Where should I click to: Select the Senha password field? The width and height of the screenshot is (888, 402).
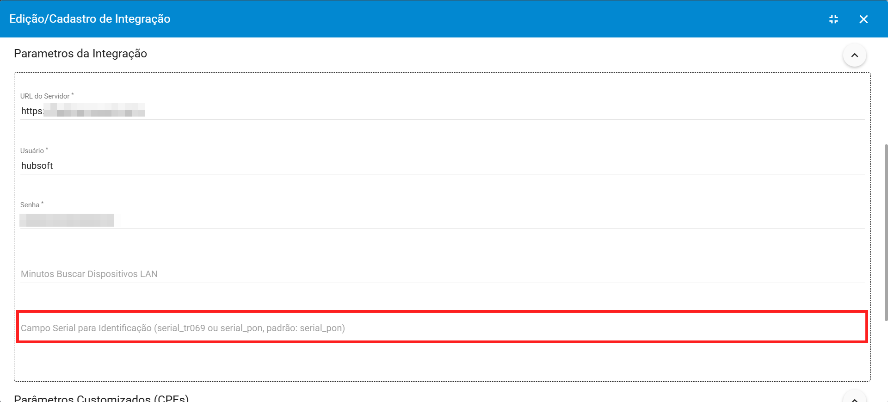tap(442, 220)
